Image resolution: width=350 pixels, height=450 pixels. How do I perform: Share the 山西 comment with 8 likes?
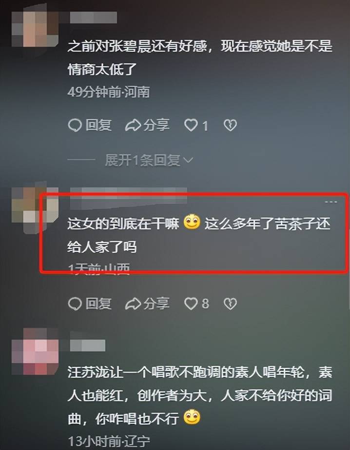[x=147, y=304]
